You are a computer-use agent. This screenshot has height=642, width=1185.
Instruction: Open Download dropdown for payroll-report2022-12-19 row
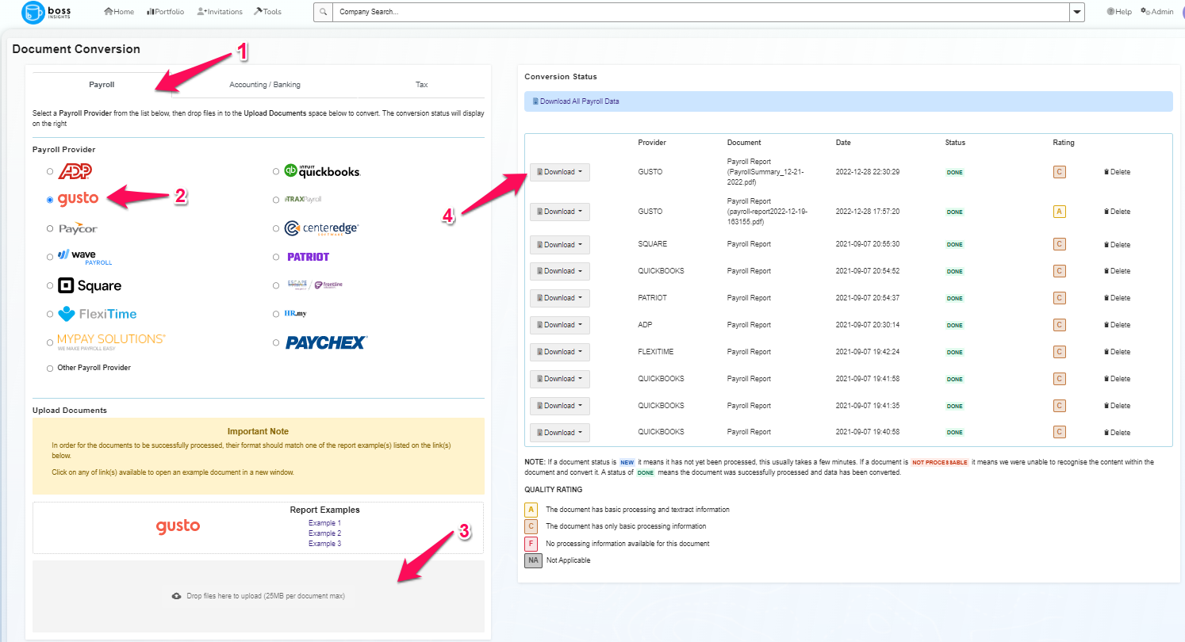coord(560,212)
